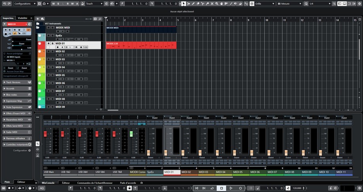
Task: Click the USB Main channel fader
Action: (x=45, y=135)
